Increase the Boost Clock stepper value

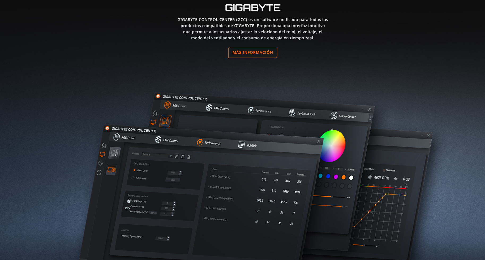(x=180, y=172)
